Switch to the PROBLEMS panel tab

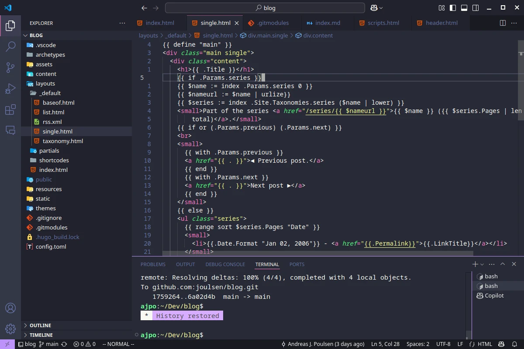point(153,264)
